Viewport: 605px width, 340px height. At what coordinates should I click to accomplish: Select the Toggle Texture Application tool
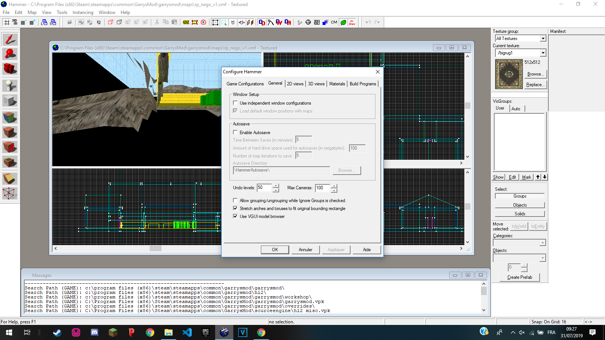(10, 117)
